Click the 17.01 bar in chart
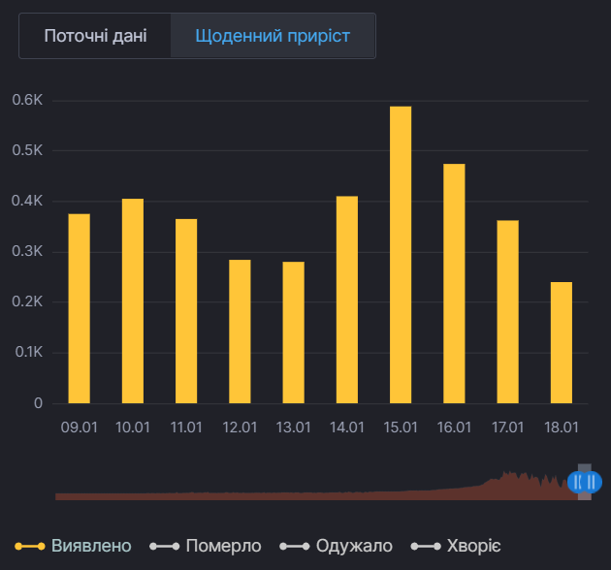Screen dimensions: 611x570 (x=507, y=311)
